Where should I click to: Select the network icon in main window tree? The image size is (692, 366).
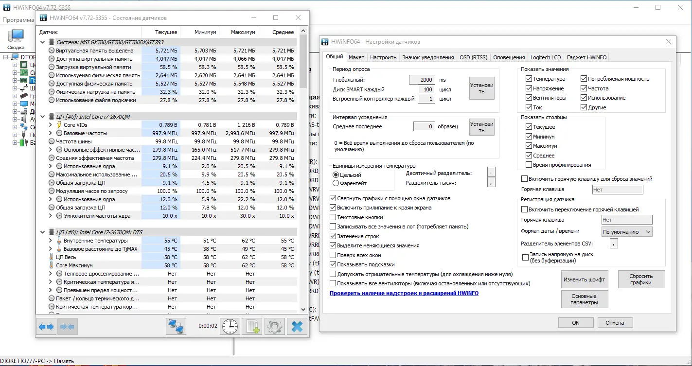25,127
